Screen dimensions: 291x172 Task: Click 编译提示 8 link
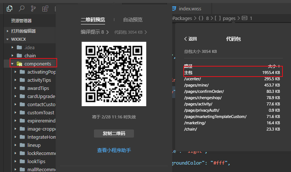point(95,32)
